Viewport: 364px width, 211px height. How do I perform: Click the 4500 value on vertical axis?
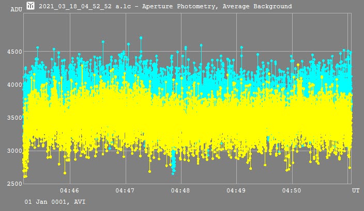(x=14, y=52)
